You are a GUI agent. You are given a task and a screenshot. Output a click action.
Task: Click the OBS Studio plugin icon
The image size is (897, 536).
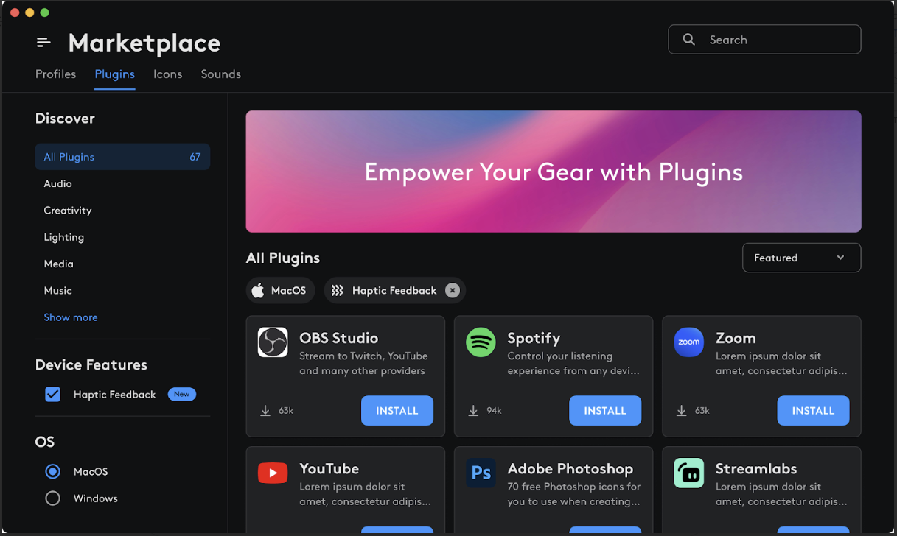[273, 342]
